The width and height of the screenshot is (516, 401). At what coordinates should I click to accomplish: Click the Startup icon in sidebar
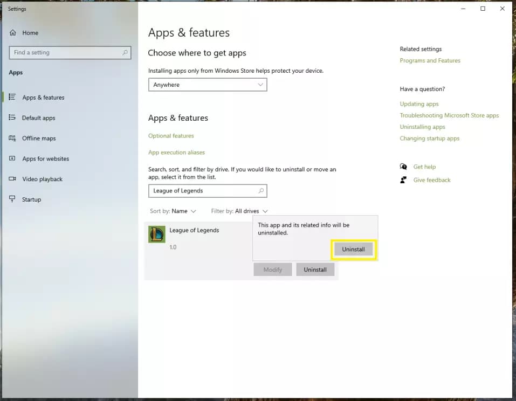click(12, 199)
